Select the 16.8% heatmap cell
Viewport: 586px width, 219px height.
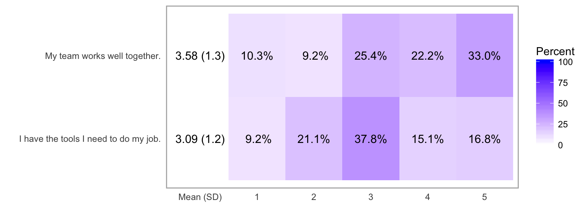(x=485, y=139)
